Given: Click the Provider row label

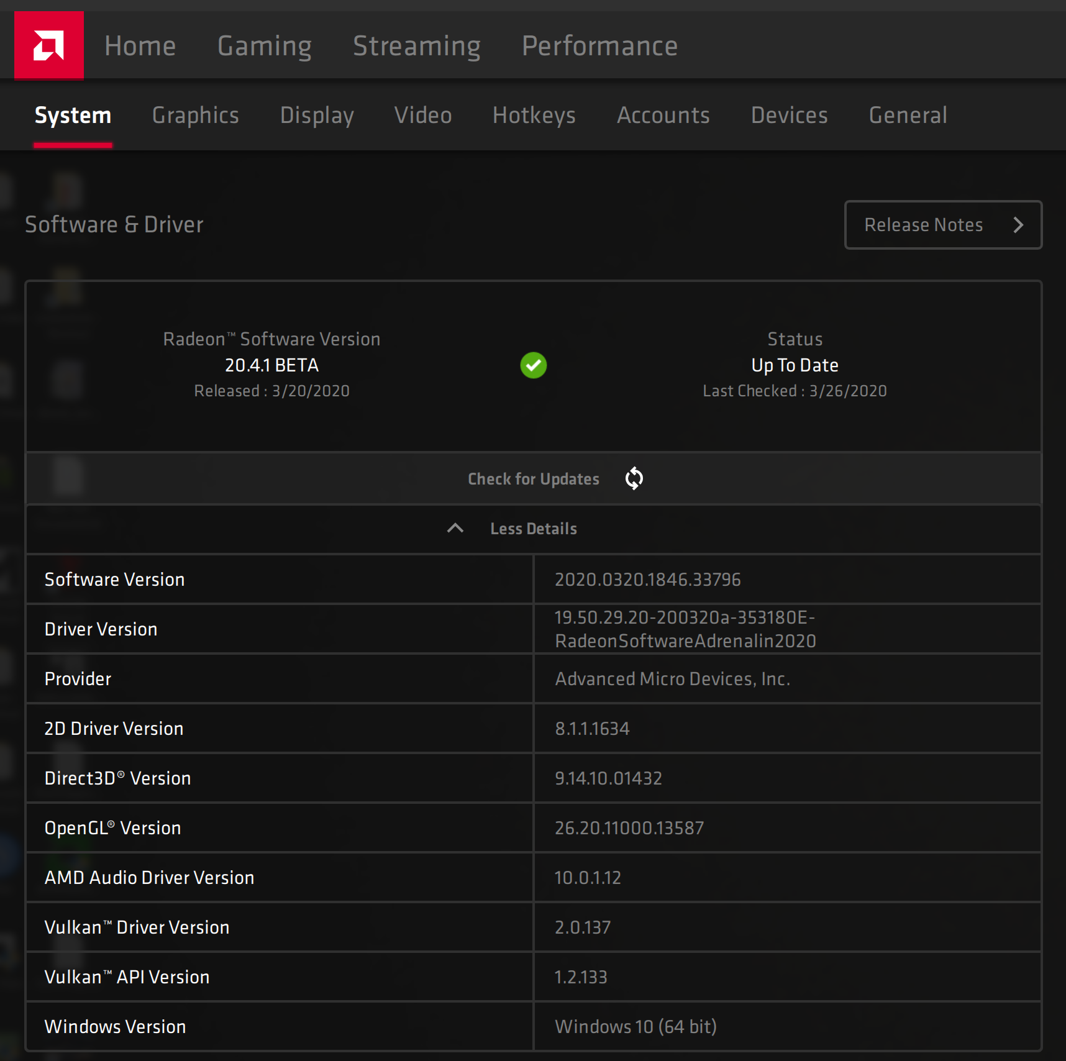Looking at the screenshot, I should point(78,679).
